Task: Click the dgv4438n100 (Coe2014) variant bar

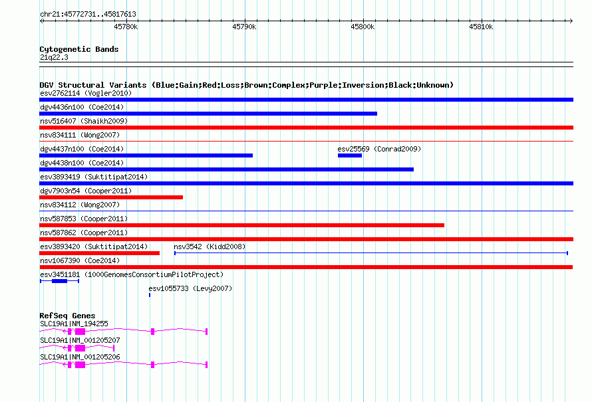Action: 227,169
